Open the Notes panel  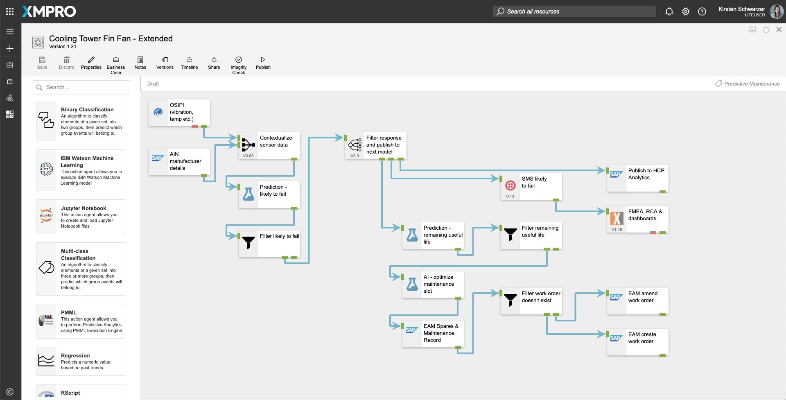pyautogui.click(x=140, y=60)
